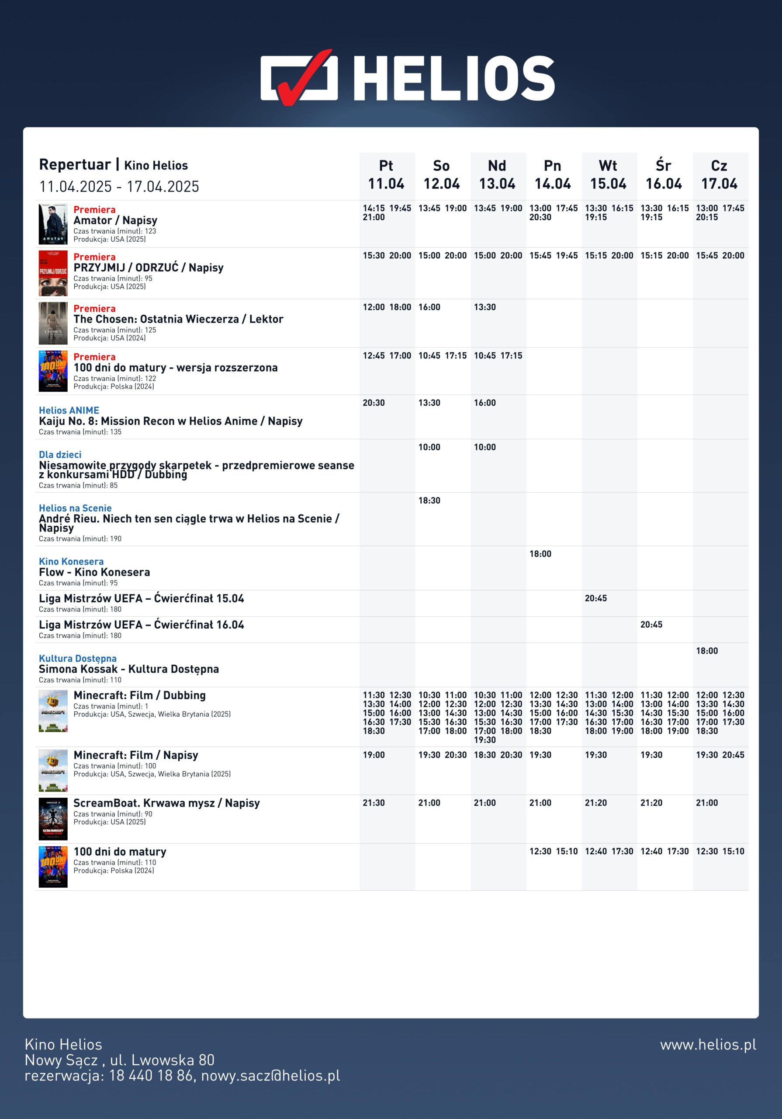Switch to the Nd 13.04 day header
The height and width of the screenshot is (1119, 782).
pyautogui.click(x=497, y=175)
